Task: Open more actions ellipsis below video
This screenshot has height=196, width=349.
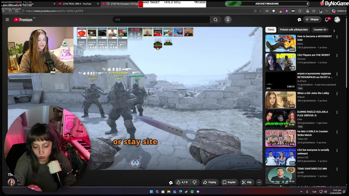Action: pyautogui.click(x=259, y=182)
